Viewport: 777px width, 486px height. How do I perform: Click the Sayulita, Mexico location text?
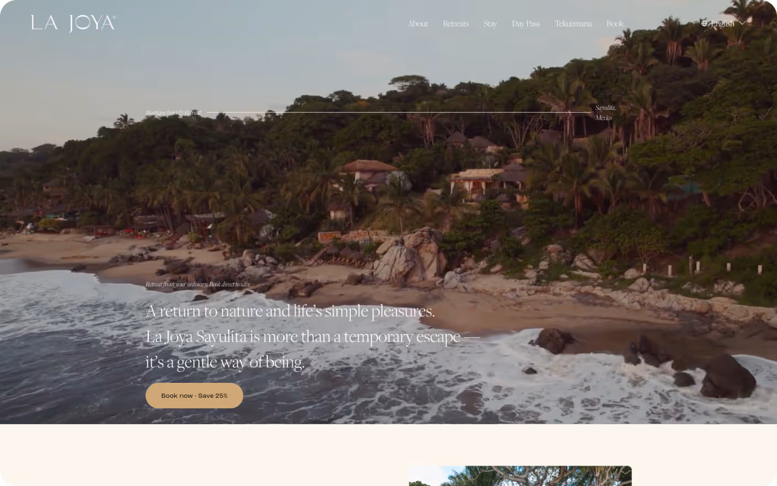(605, 113)
